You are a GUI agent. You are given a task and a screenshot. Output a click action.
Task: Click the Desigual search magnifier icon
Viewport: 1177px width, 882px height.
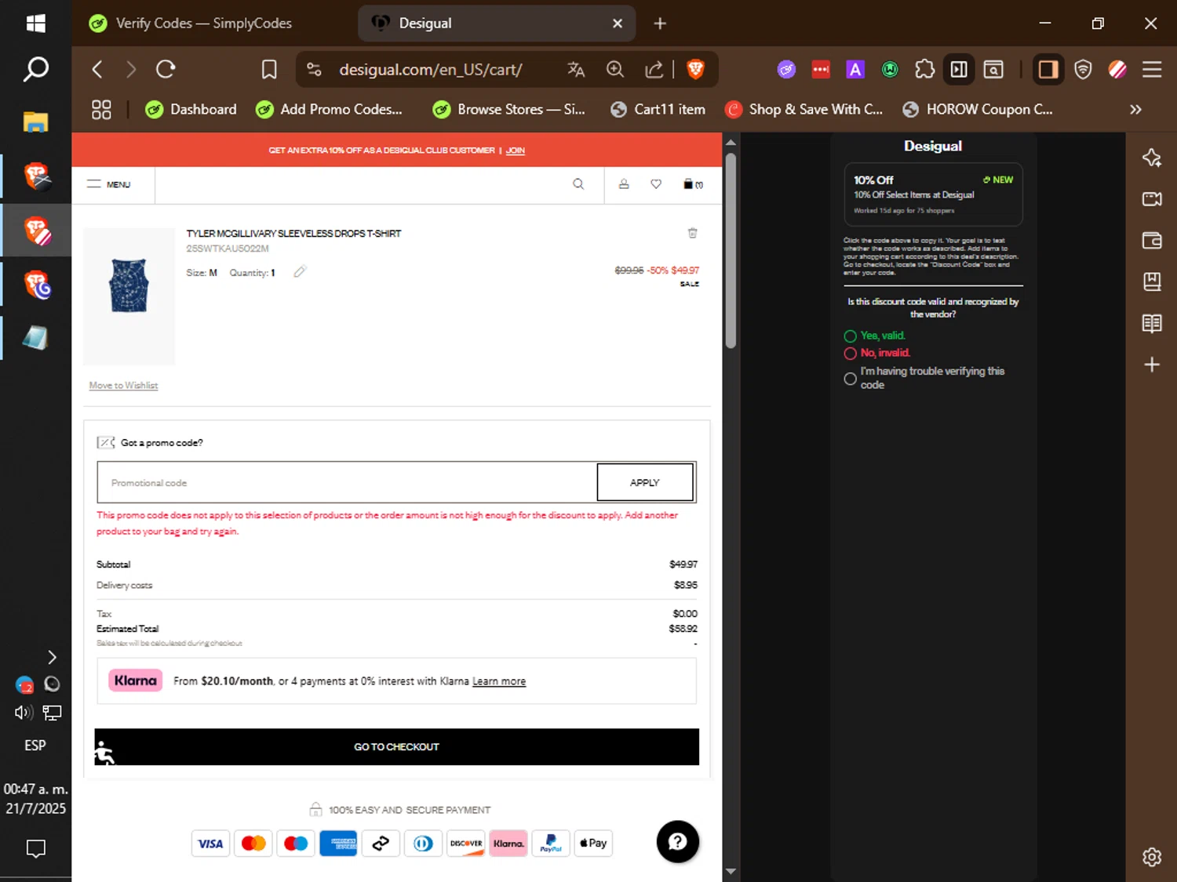click(x=578, y=184)
